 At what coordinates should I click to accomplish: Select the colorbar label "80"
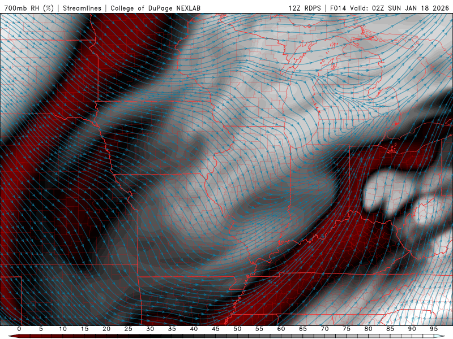coord(368,329)
